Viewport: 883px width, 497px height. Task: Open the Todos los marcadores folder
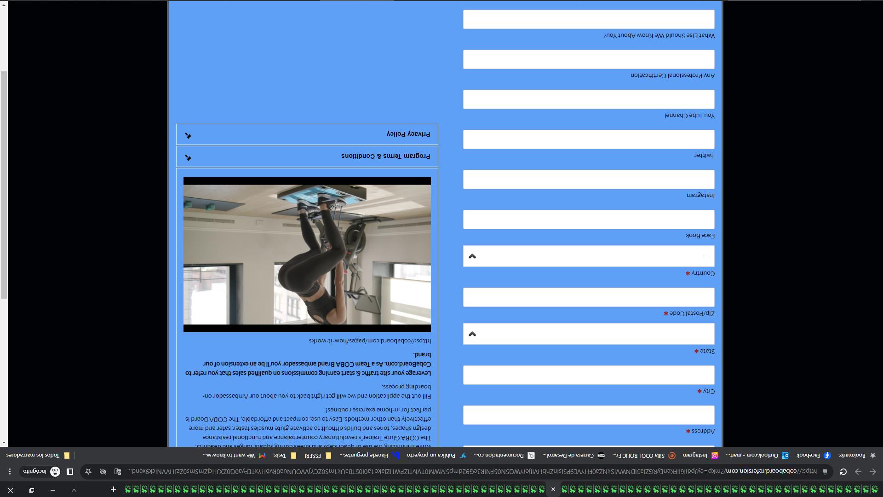(38, 456)
